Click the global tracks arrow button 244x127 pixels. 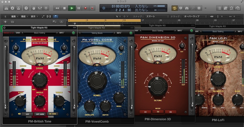click(x=62, y=22)
